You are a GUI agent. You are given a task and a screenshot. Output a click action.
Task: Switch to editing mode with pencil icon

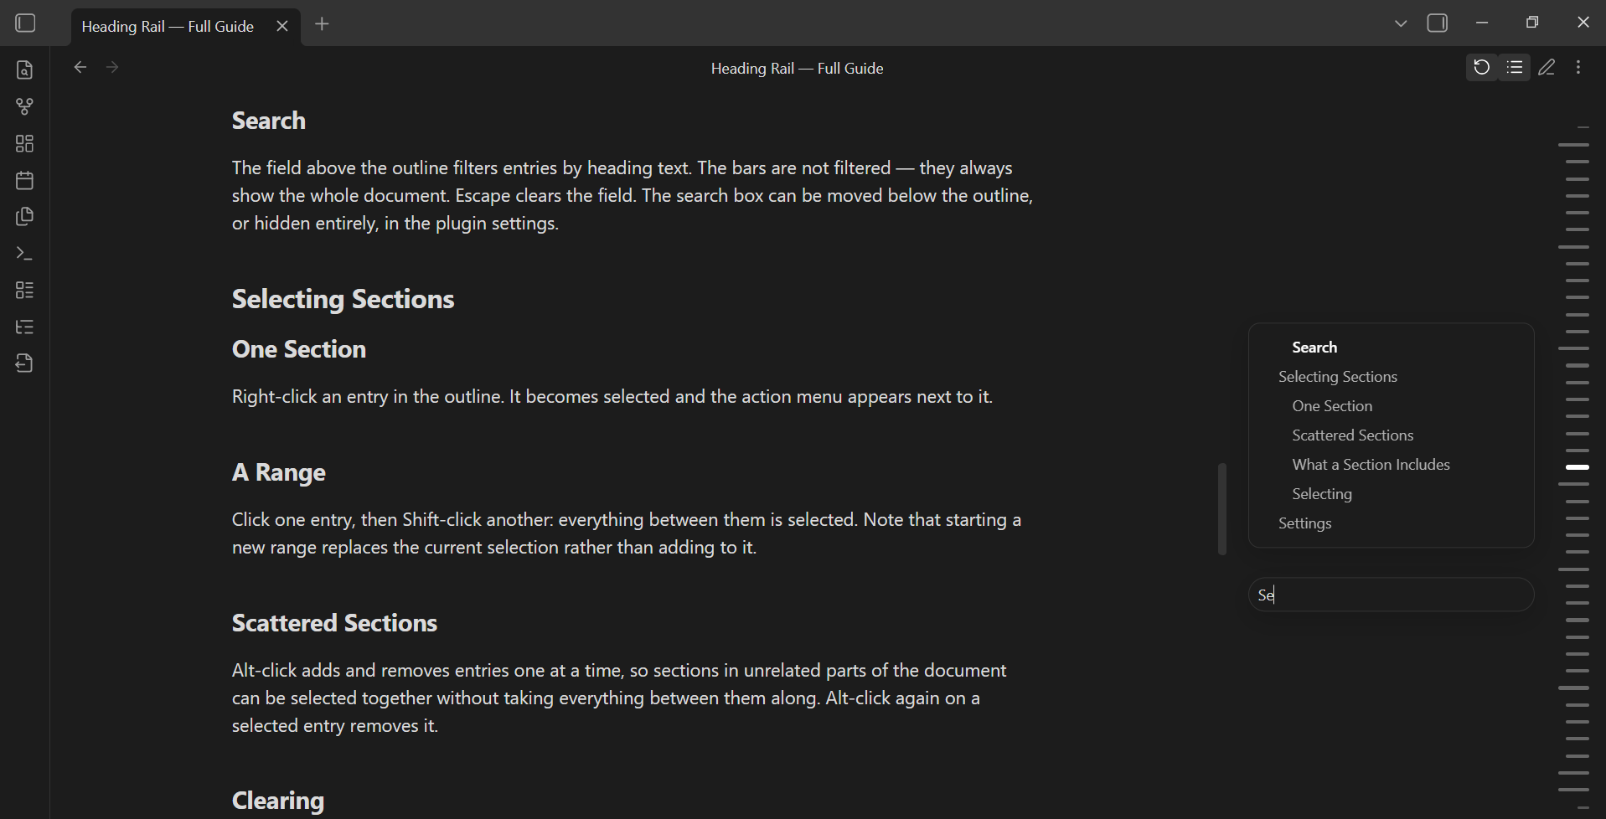coord(1547,68)
